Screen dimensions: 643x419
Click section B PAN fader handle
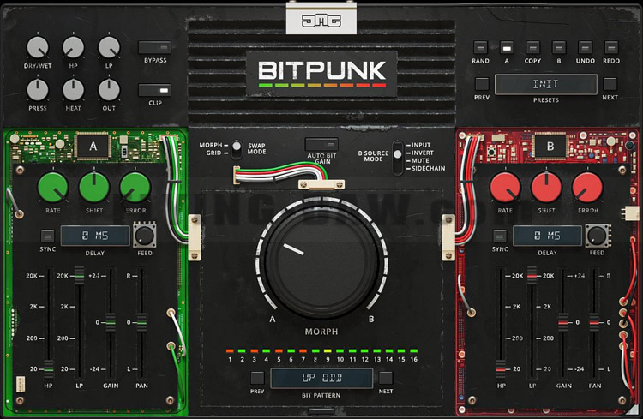click(595, 323)
